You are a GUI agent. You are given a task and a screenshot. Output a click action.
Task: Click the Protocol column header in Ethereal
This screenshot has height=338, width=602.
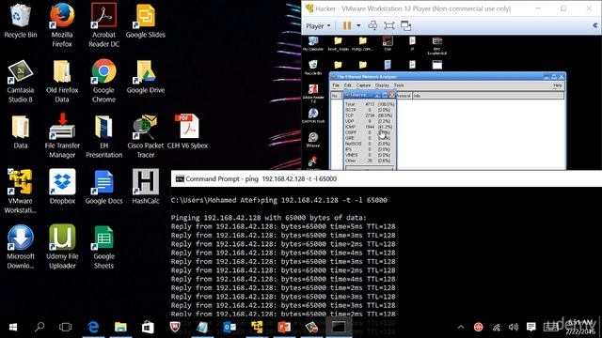coord(404,96)
